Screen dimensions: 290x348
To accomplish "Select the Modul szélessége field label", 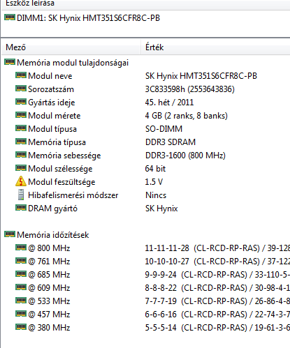I will 60,169.
